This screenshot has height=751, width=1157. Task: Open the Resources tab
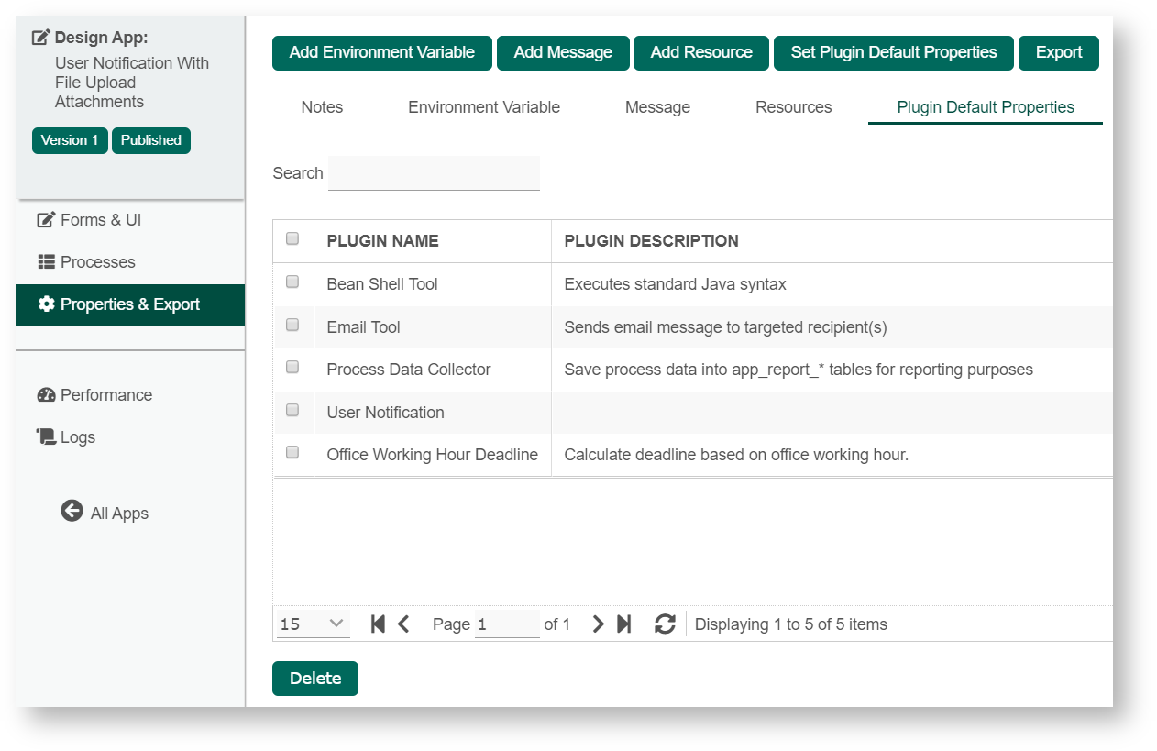pyautogui.click(x=793, y=107)
